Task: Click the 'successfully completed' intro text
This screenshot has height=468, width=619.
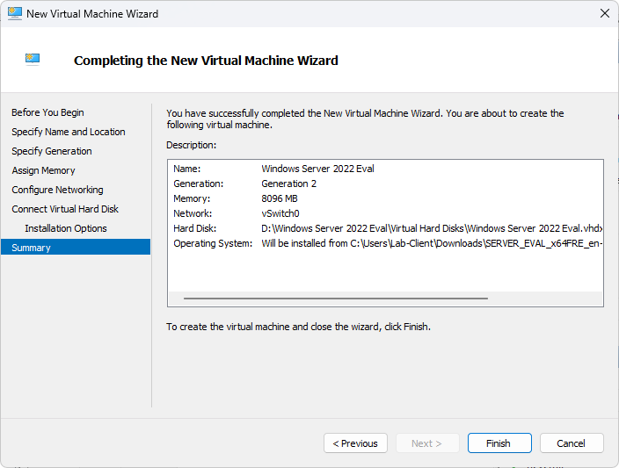Action: (x=365, y=119)
